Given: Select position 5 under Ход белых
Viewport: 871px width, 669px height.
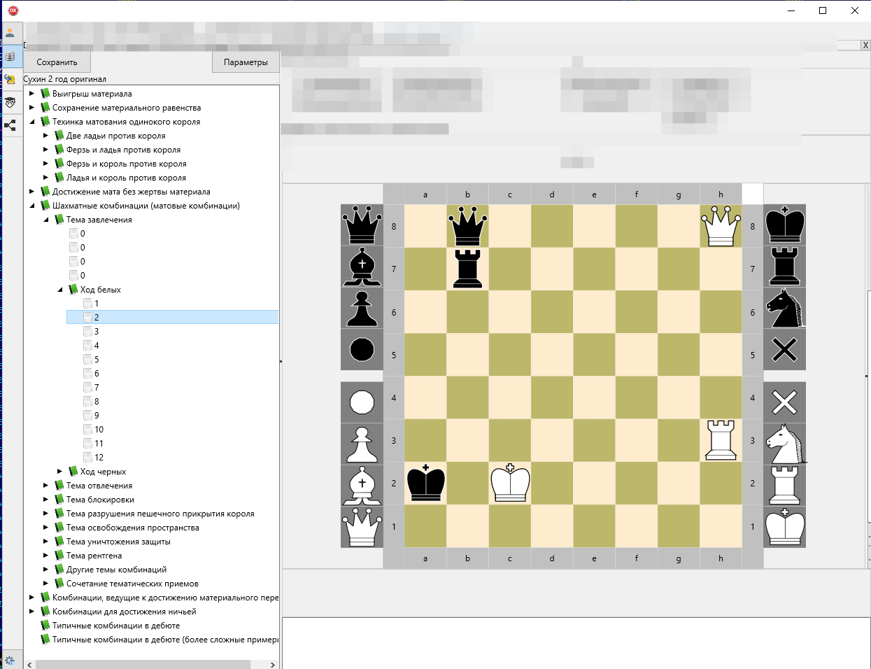Looking at the screenshot, I should pos(97,360).
